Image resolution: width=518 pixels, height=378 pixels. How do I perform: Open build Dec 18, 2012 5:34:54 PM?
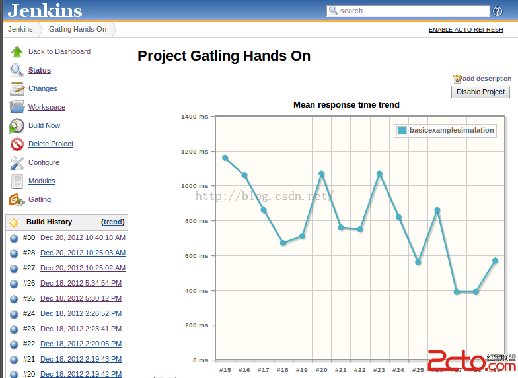[81, 284]
